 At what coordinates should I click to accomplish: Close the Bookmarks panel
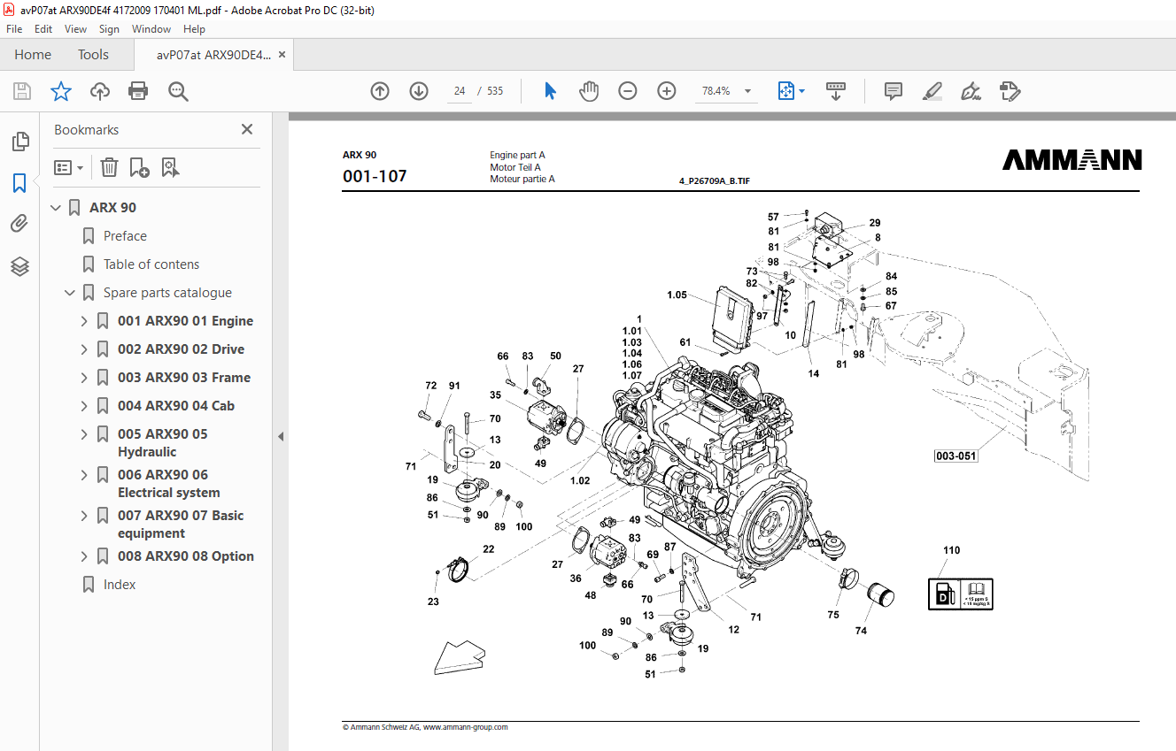247,129
